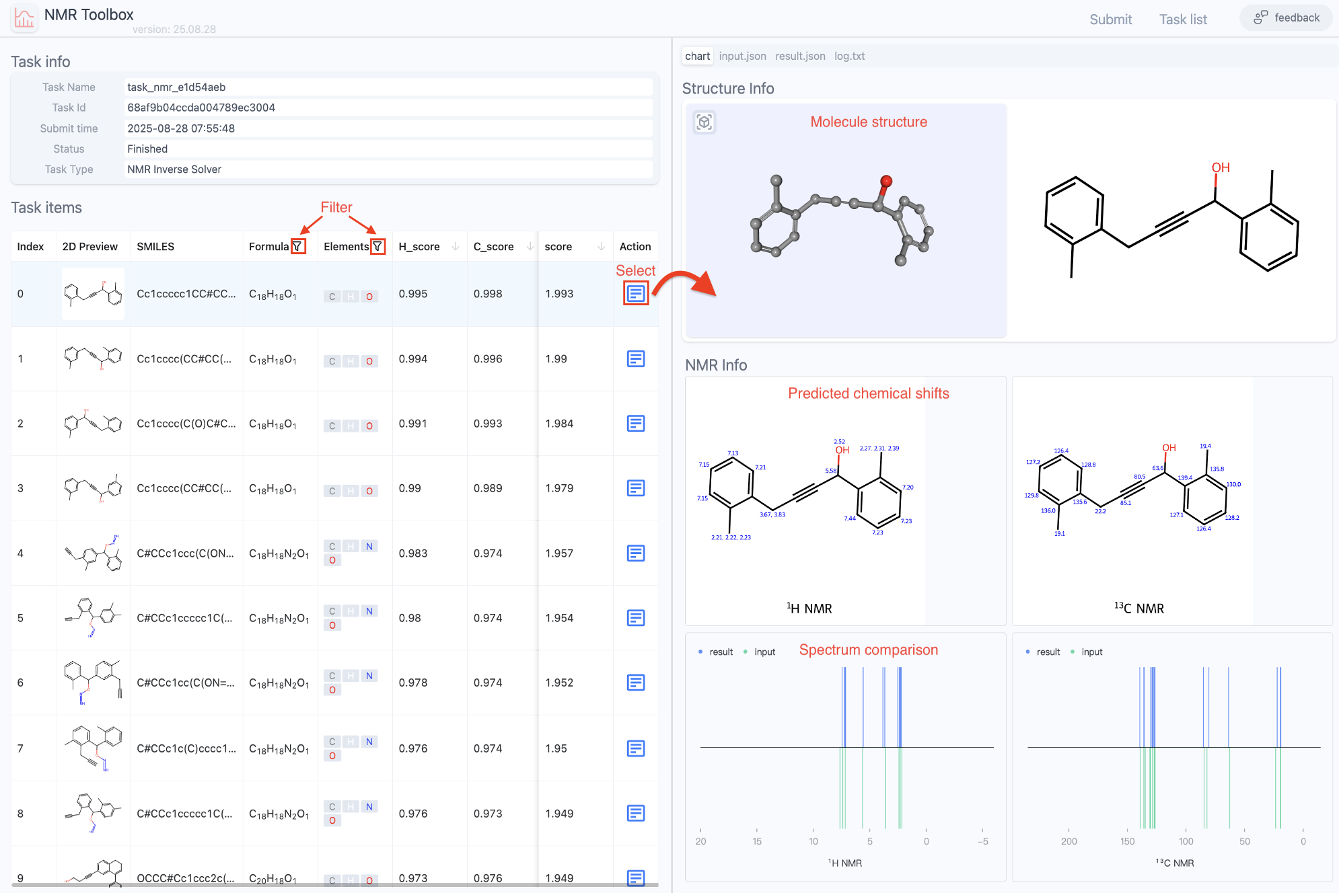Select result row 8 action icon
The image size is (1339, 893).
click(636, 814)
